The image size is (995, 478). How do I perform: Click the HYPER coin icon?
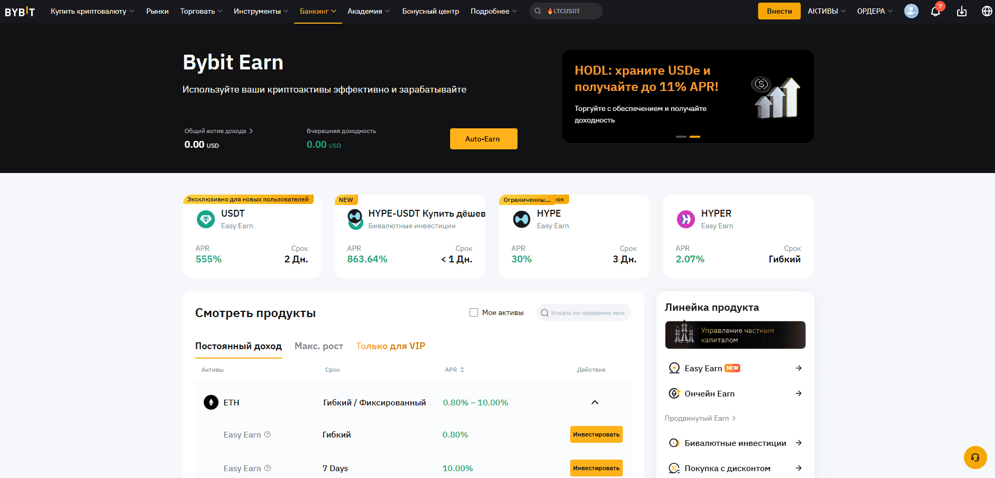(686, 219)
